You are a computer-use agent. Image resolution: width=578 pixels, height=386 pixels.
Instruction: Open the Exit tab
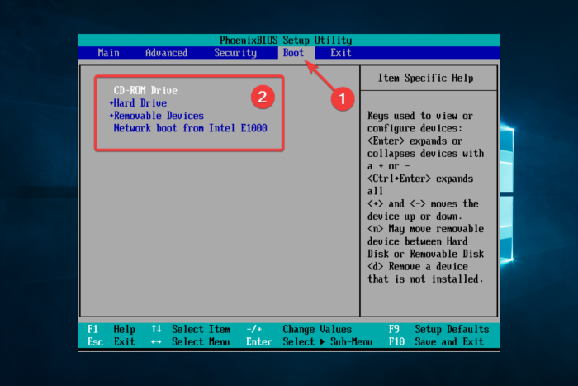[x=340, y=53]
